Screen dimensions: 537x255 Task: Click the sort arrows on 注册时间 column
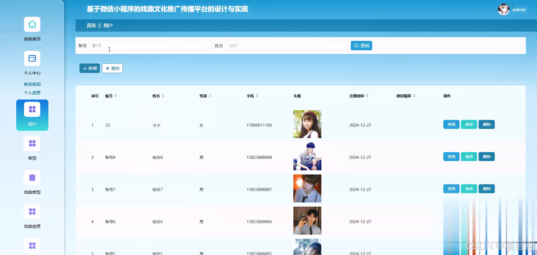click(368, 96)
